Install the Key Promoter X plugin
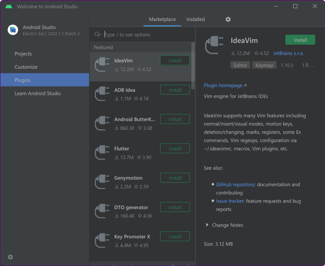325x266 pixels. [175, 236]
